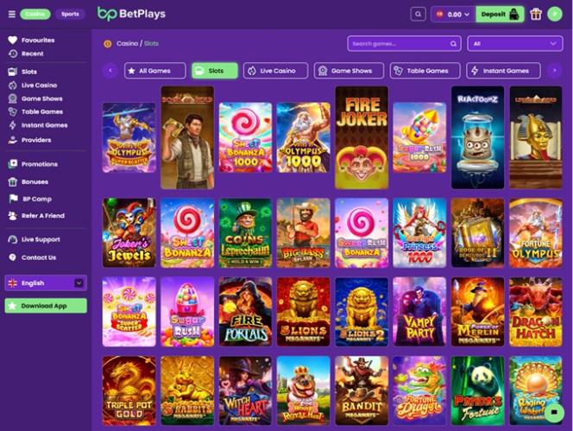Viewport: 573px width, 431px height.
Task: Open the live chat bubble icon
Action: click(554, 412)
